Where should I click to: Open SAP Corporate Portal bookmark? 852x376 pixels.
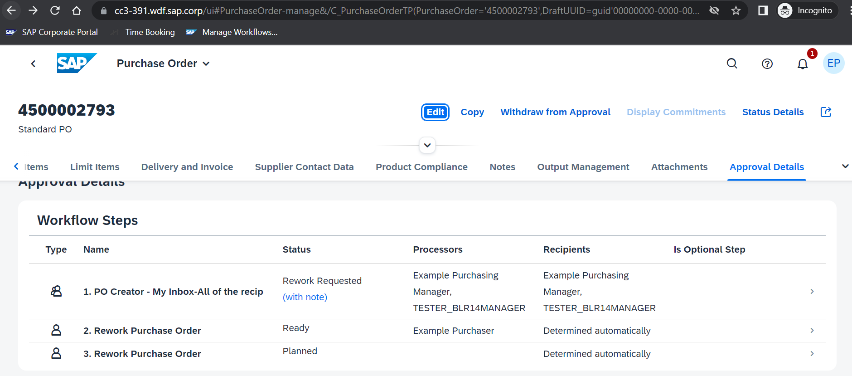52,32
